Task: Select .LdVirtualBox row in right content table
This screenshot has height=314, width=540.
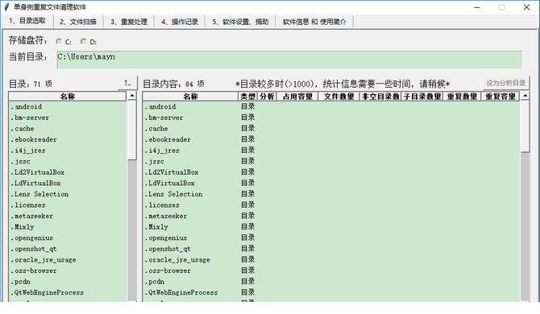Action: [x=331, y=184]
